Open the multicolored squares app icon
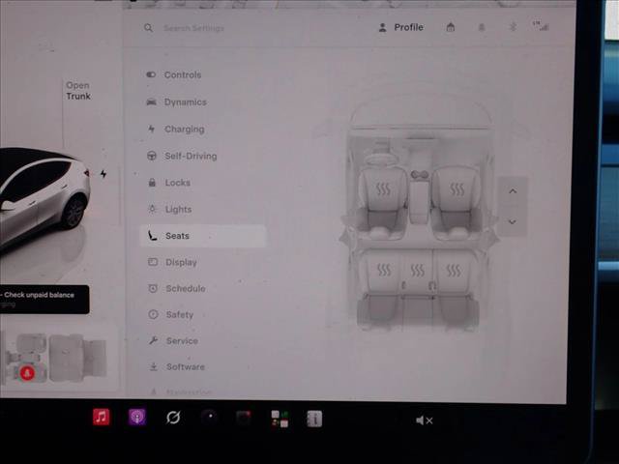Screen dimensions: 619x464 (x=280, y=419)
